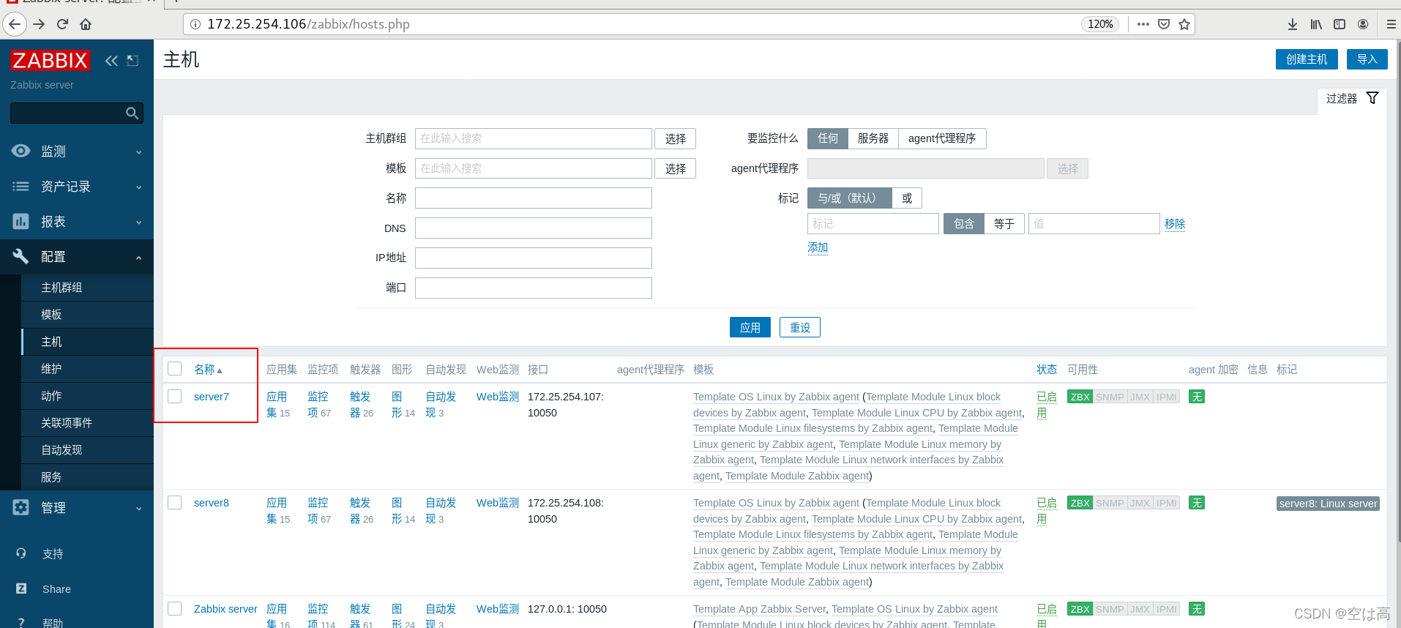Toggle sidebar auto-hide icon
This screenshot has width=1401, height=628.
pyautogui.click(x=132, y=61)
